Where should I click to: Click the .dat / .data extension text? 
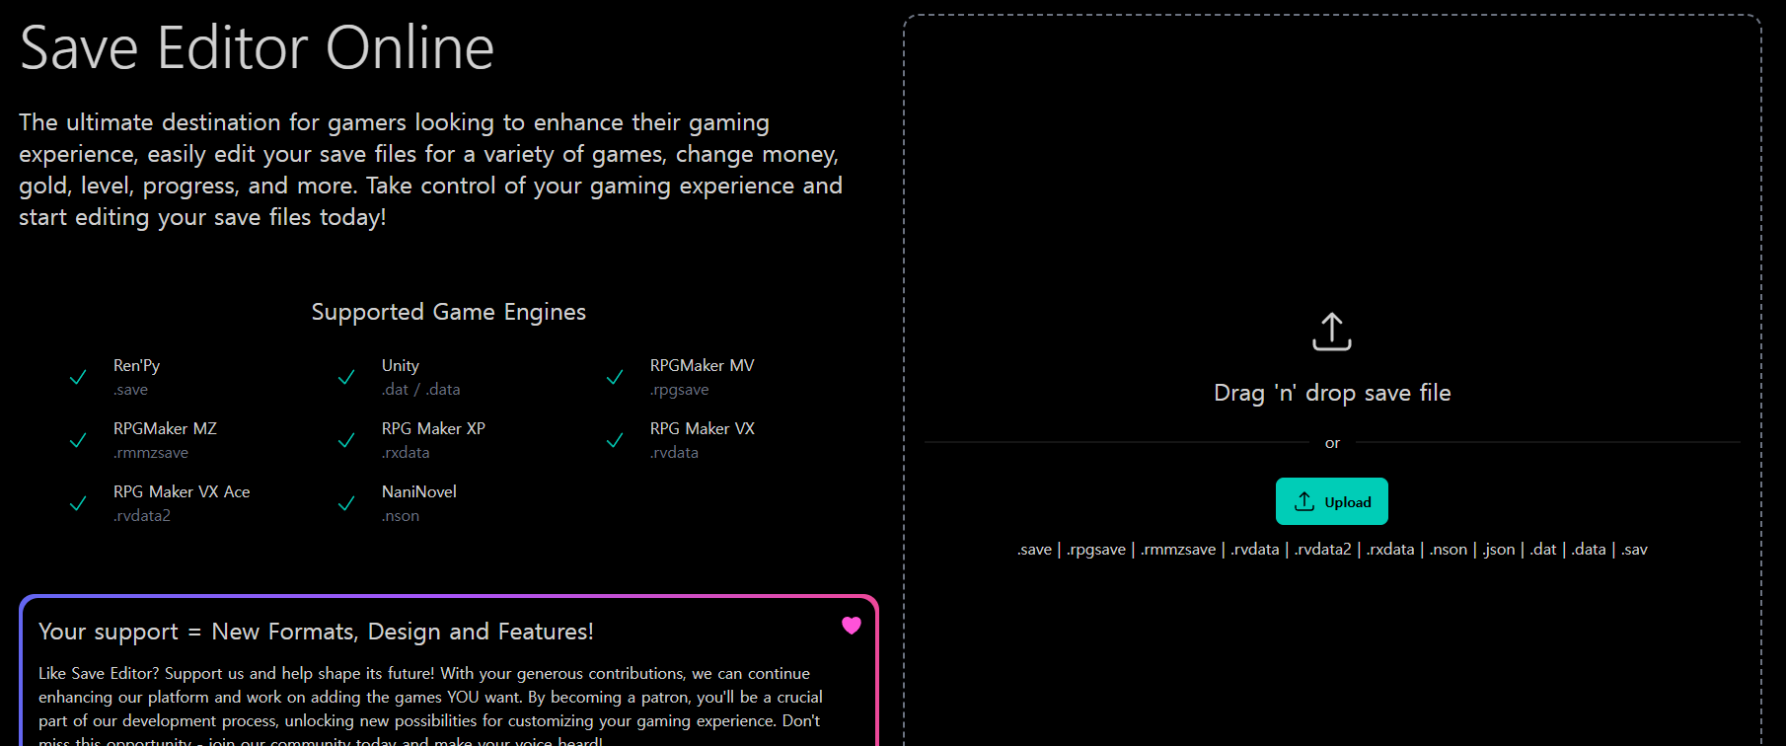pos(421,390)
